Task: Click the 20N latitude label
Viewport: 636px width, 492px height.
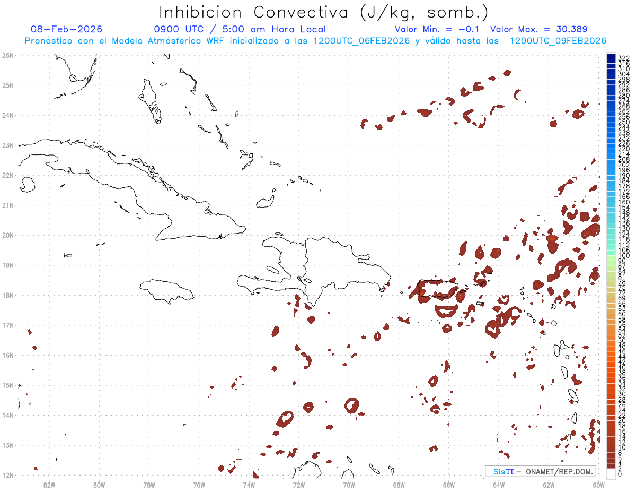Action: pos(7,235)
